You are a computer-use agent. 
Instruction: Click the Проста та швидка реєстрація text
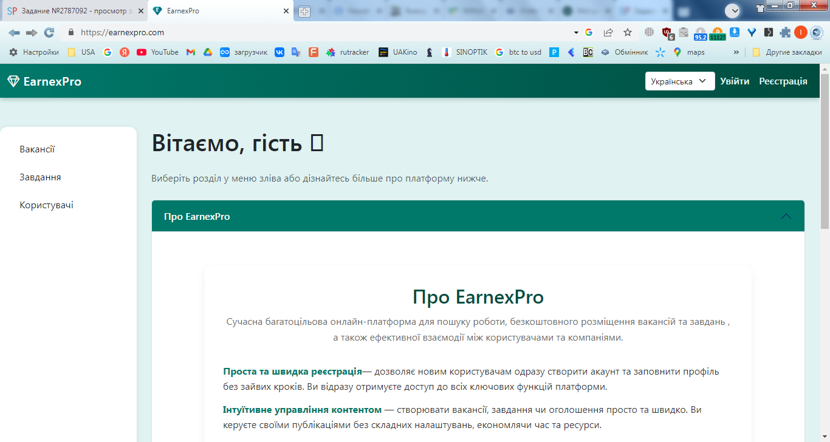(x=292, y=372)
